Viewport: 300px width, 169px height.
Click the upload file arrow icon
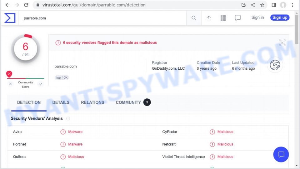coord(208,18)
